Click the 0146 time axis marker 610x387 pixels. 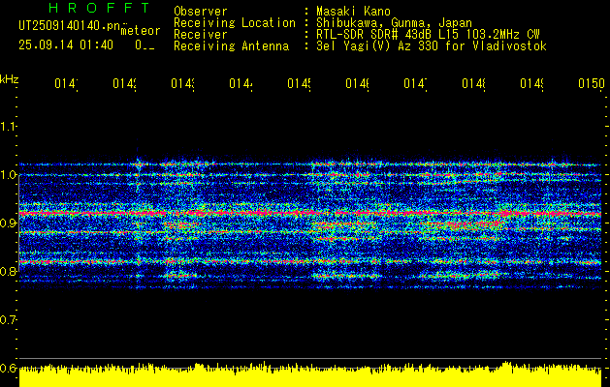pos(358,83)
